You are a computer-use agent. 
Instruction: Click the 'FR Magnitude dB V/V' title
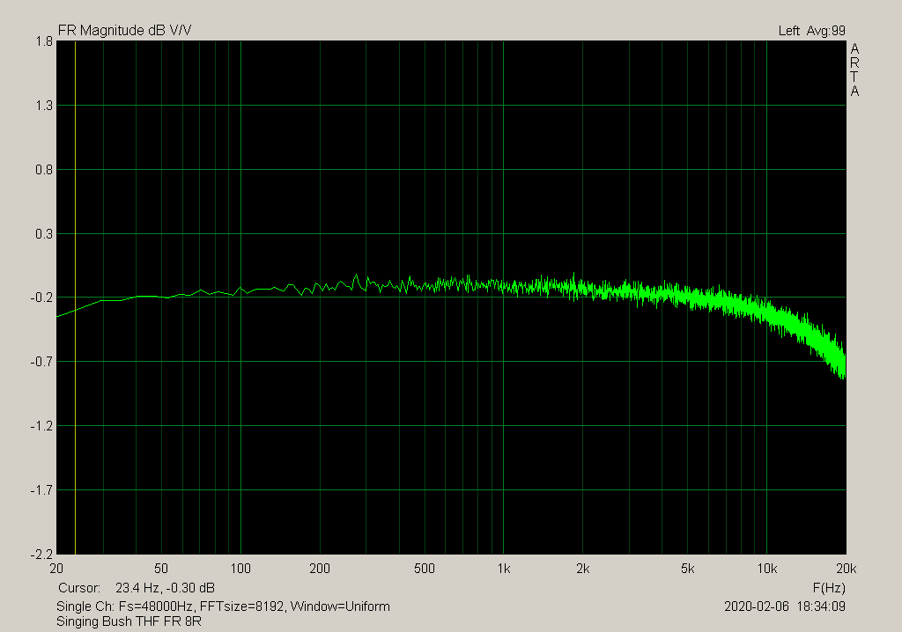(125, 31)
